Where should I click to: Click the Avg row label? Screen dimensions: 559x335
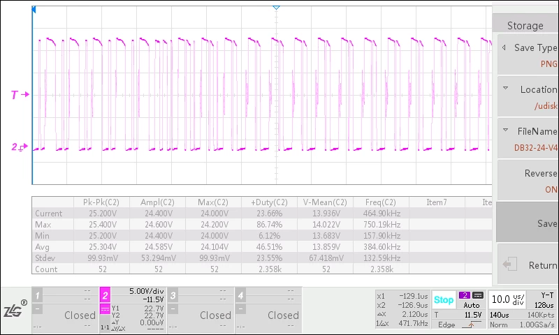42,246
